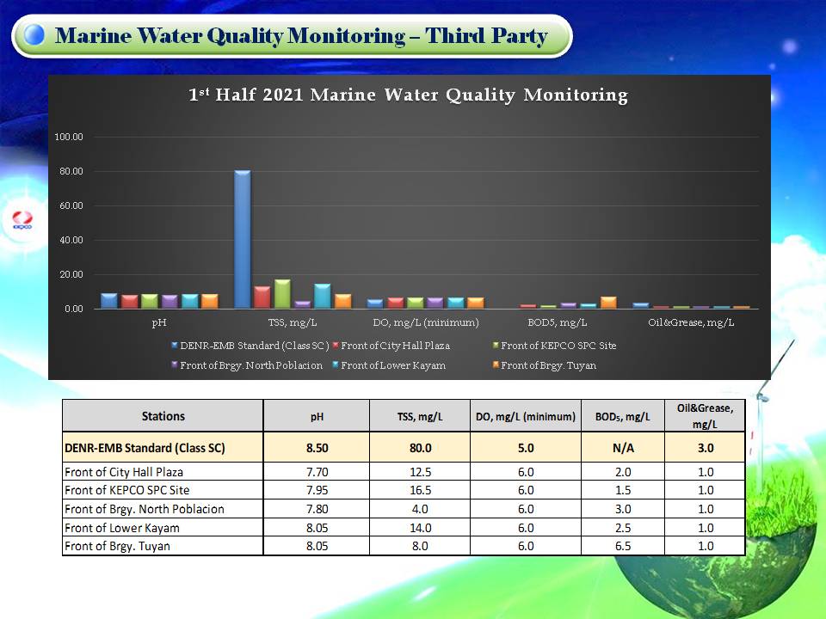Click TSS value '16.5' for KEPCO SPC Site
826x619 pixels.
point(421,490)
